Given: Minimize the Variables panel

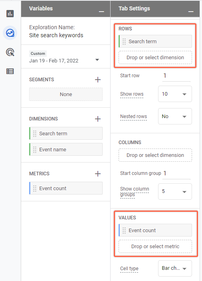Looking at the screenshot, I should (101, 12).
